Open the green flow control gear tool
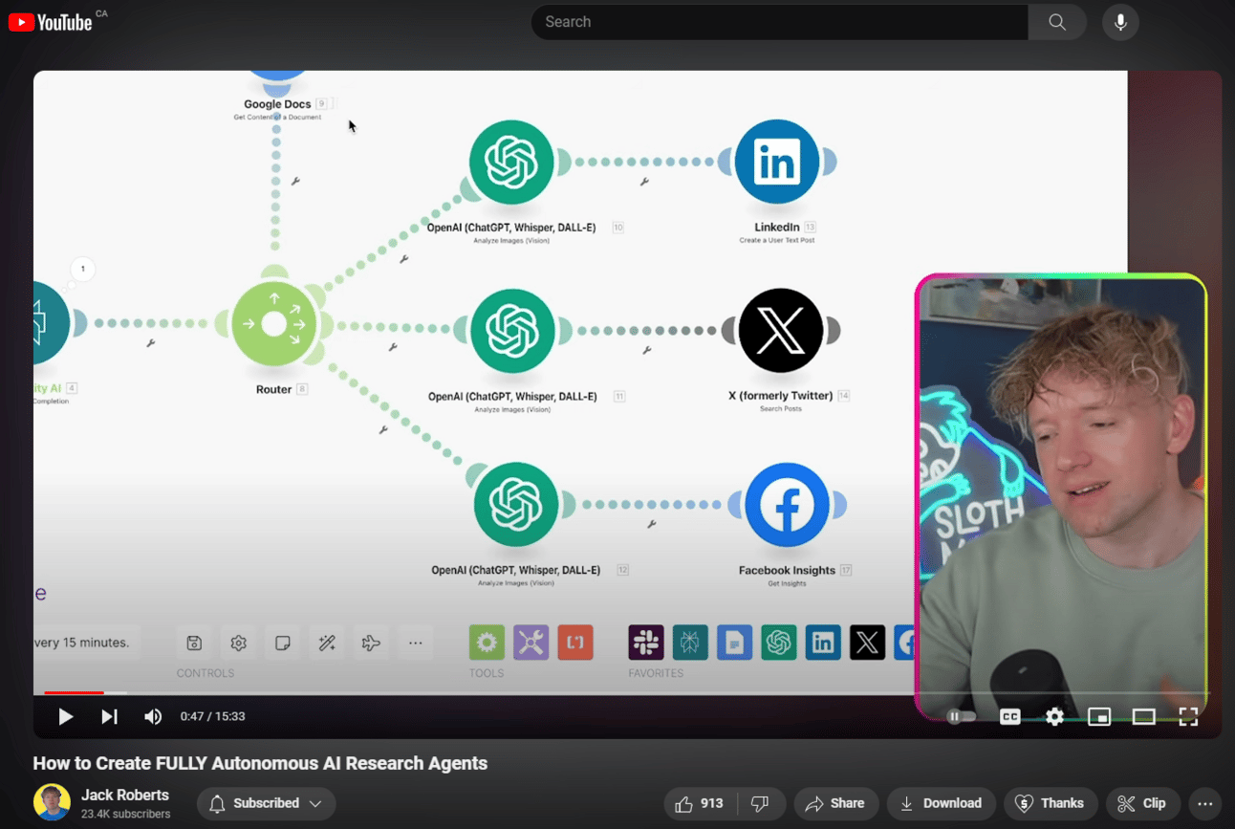This screenshot has height=829, width=1235. point(487,643)
